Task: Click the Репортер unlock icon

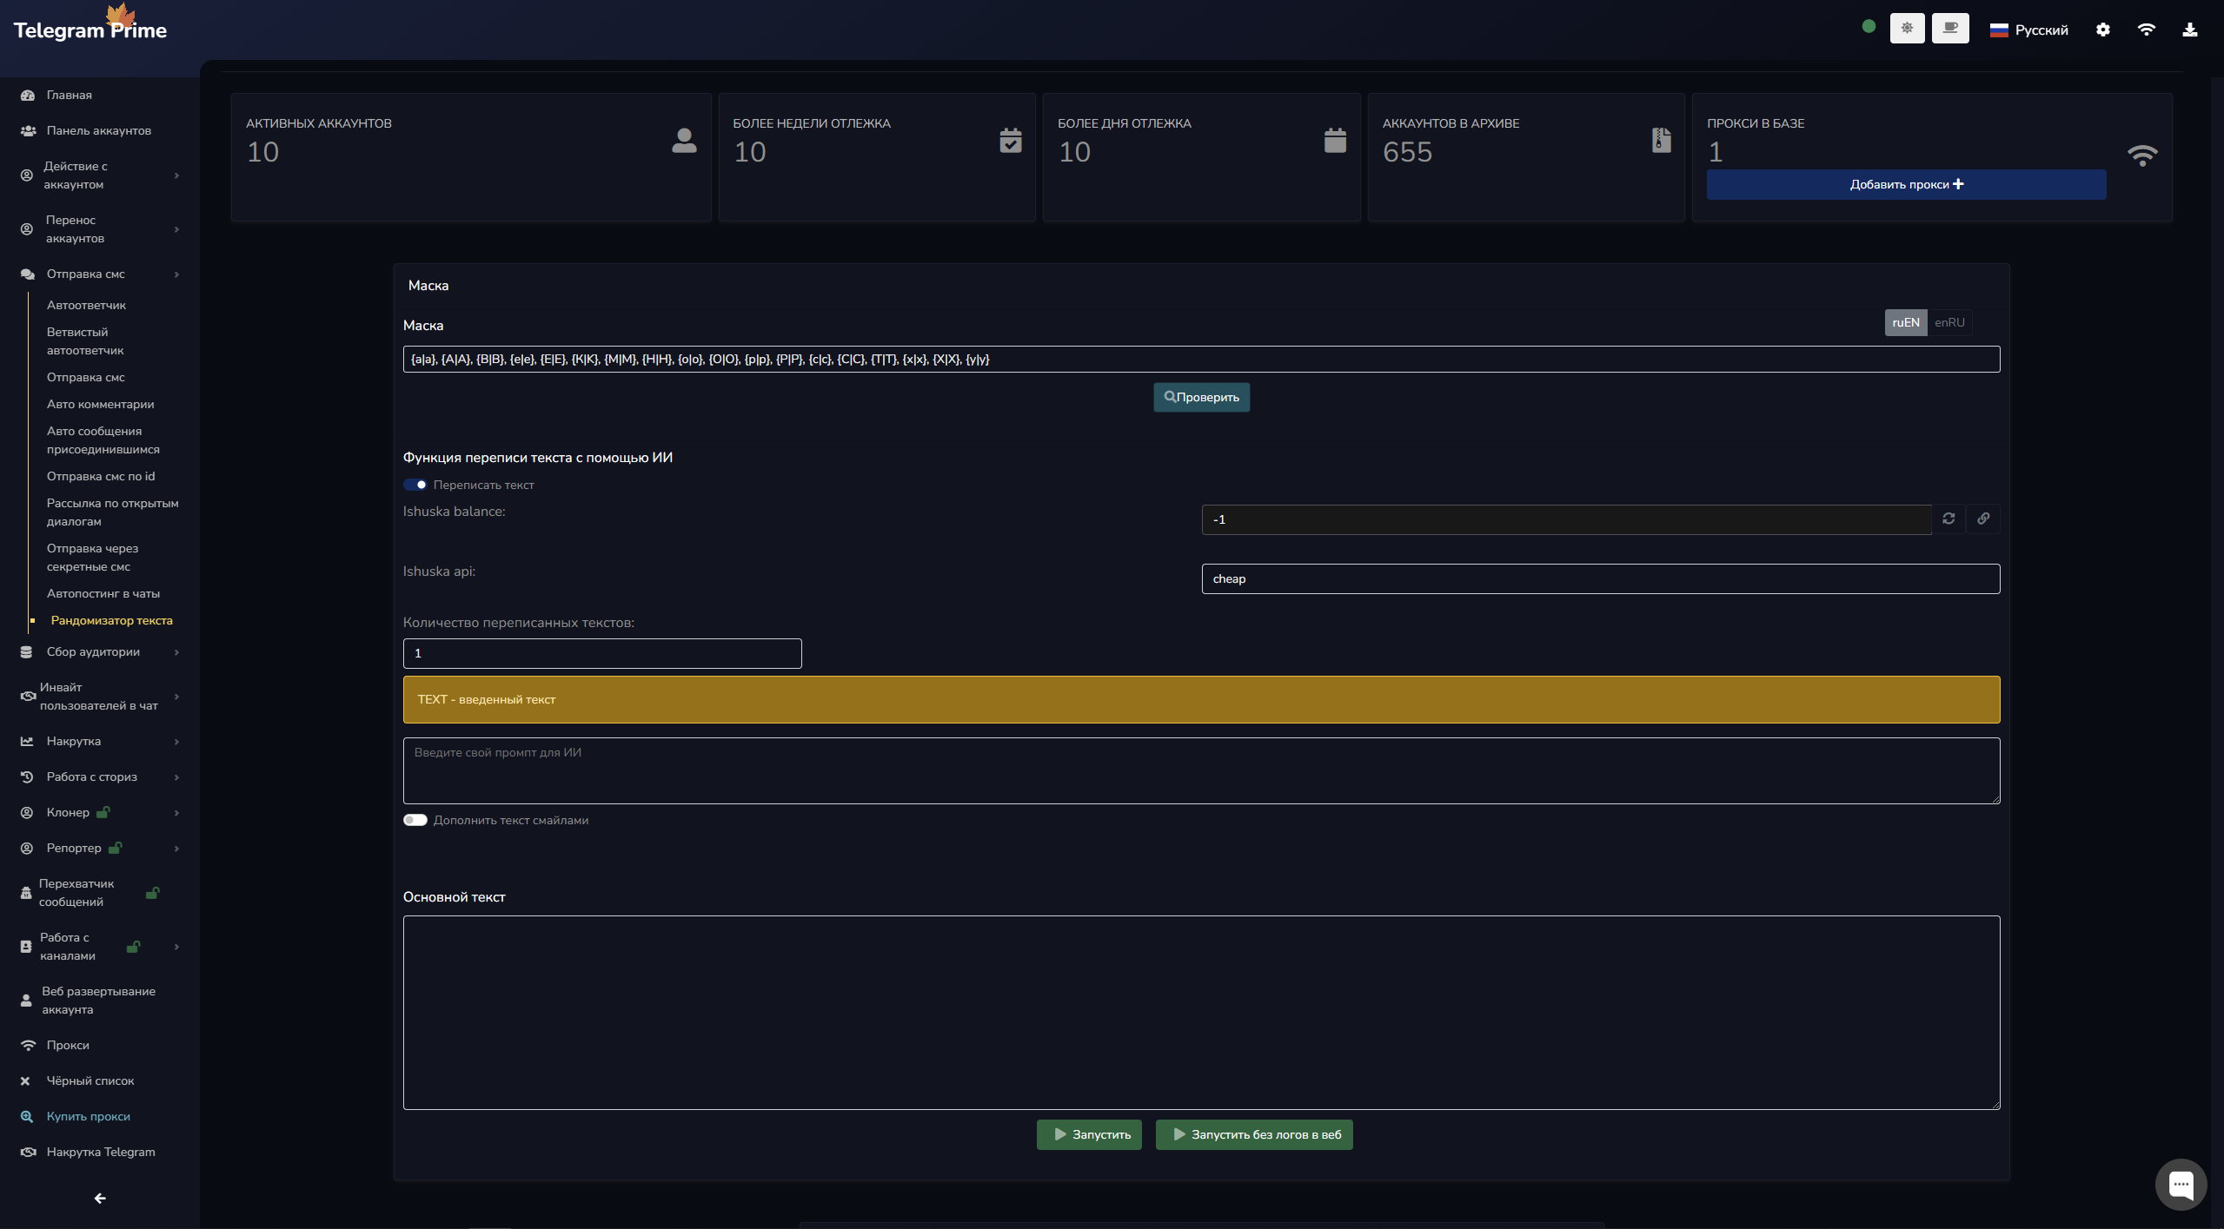Action: tap(115, 848)
